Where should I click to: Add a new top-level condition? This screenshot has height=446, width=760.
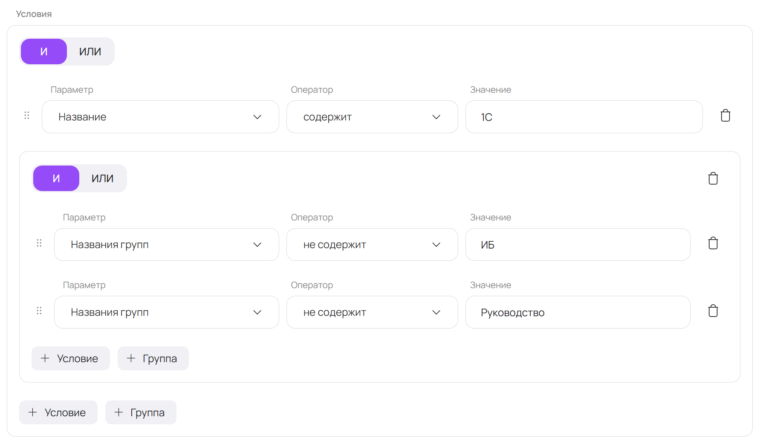[x=58, y=412]
